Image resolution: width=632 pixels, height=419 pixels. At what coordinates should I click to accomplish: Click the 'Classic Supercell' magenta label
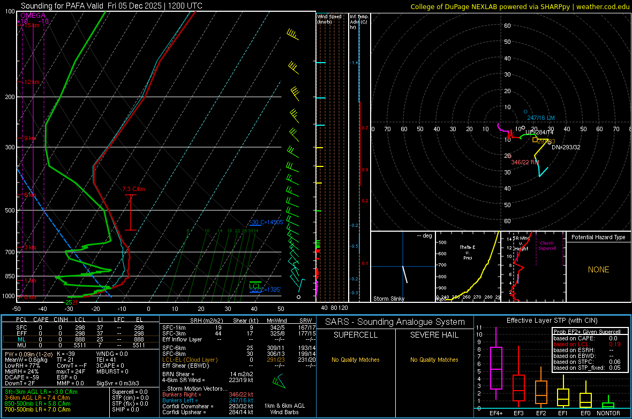(x=547, y=246)
